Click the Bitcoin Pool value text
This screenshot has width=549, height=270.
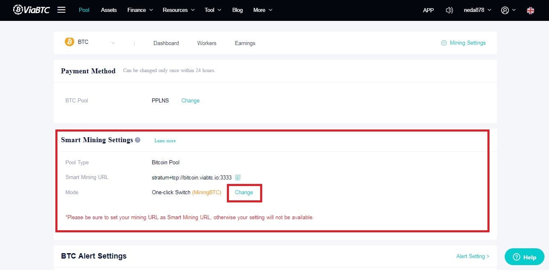coord(166,162)
